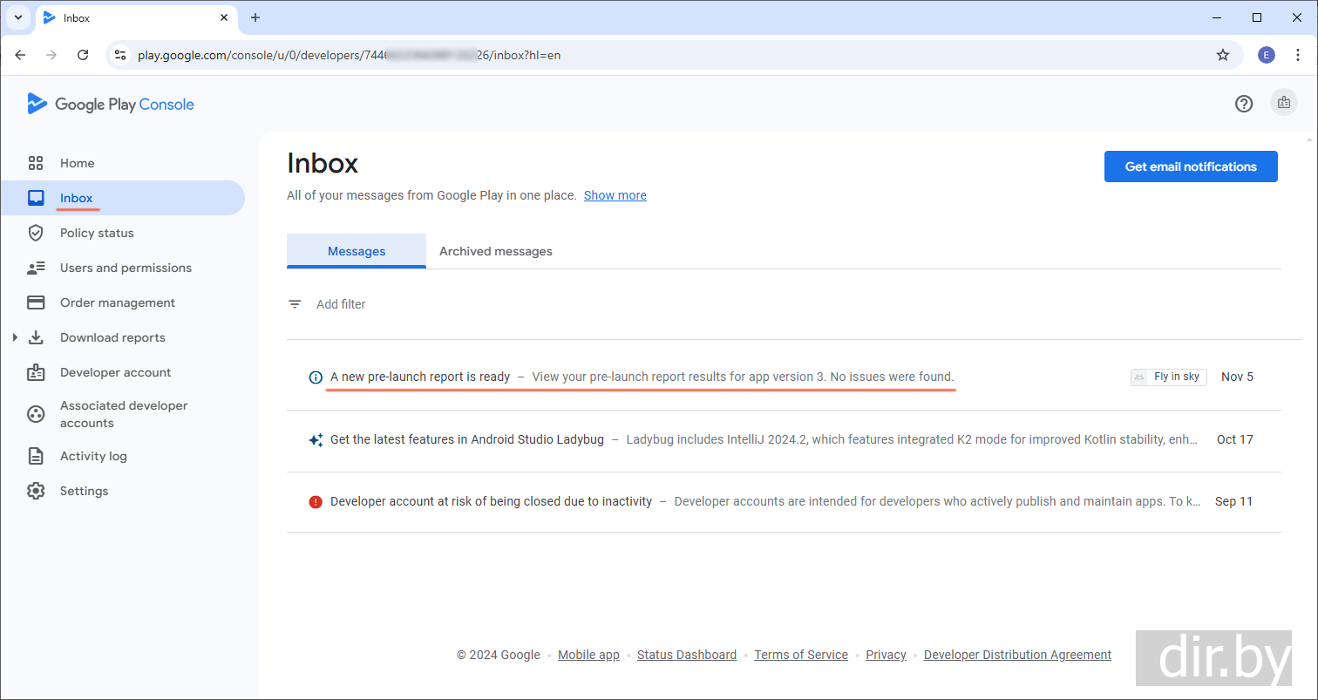This screenshot has width=1318, height=700.
Task: Click the Google Play Console logo
Action: 111,105
